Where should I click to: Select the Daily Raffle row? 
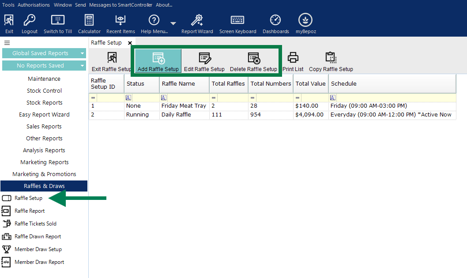272,115
